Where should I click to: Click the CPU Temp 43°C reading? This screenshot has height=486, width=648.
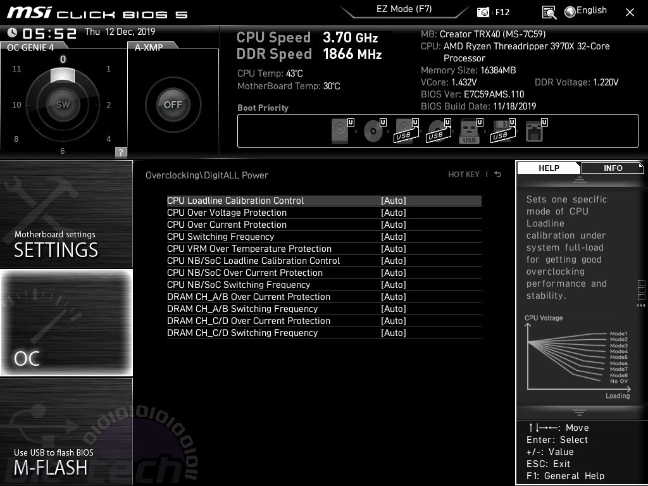pyautogui.click(x=270, y=73)
